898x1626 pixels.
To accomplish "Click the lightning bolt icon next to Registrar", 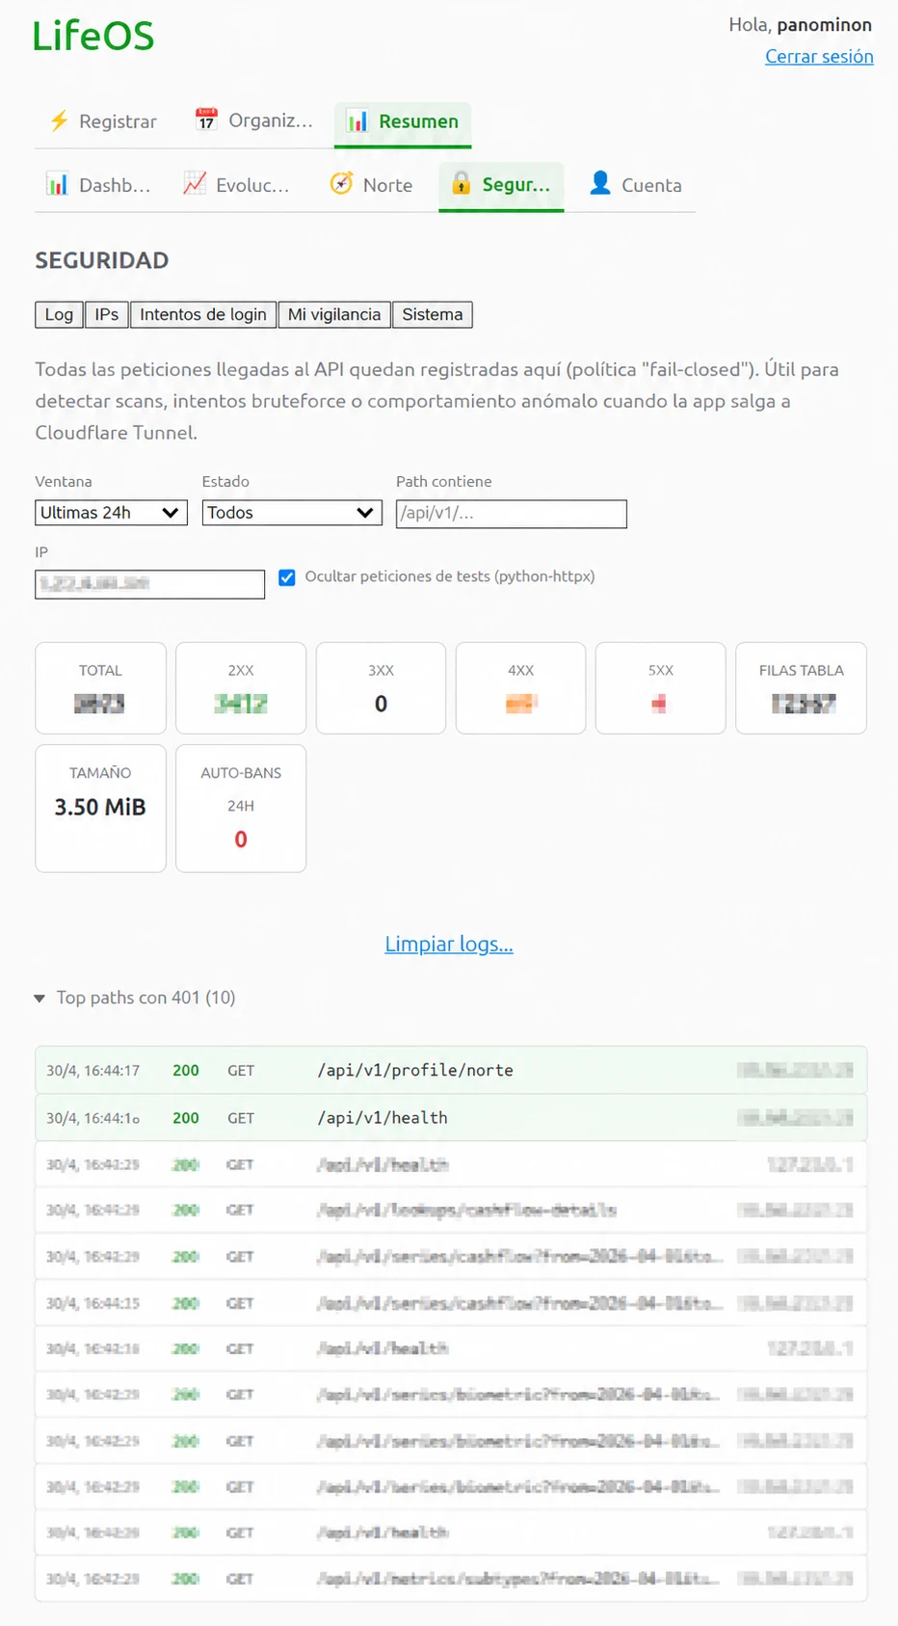I will (x=60, y=120).
